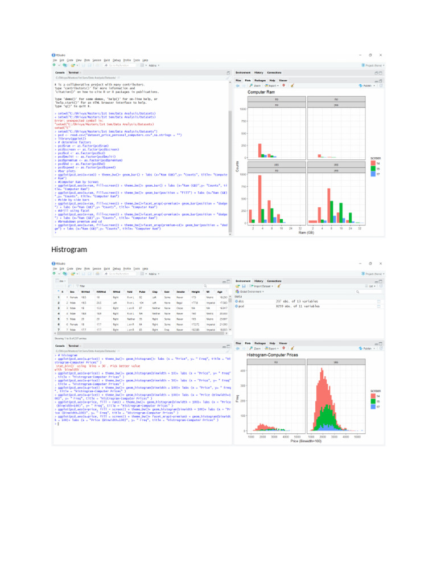Open Help tab in histogram window plot pane
Viewport: 437px width, 583px height.
point(273,343)
